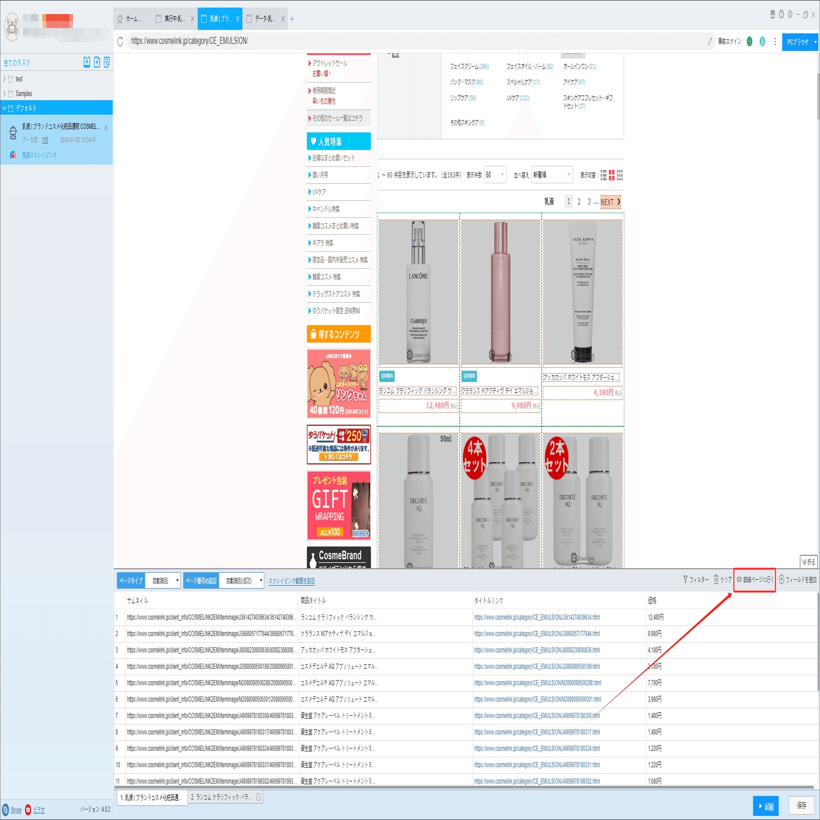Open settings with the gear icon
Viewport: 820px width, 820px height.
tap(790, 14)
